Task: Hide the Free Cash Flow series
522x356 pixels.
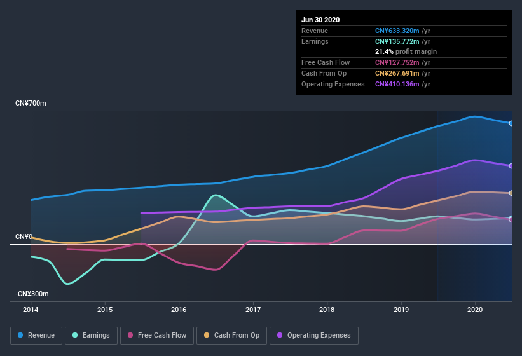Action: coord(157,335)
